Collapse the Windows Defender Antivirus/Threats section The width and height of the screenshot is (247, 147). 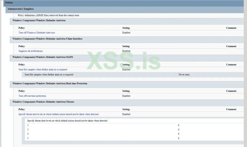tap(127, 103)
